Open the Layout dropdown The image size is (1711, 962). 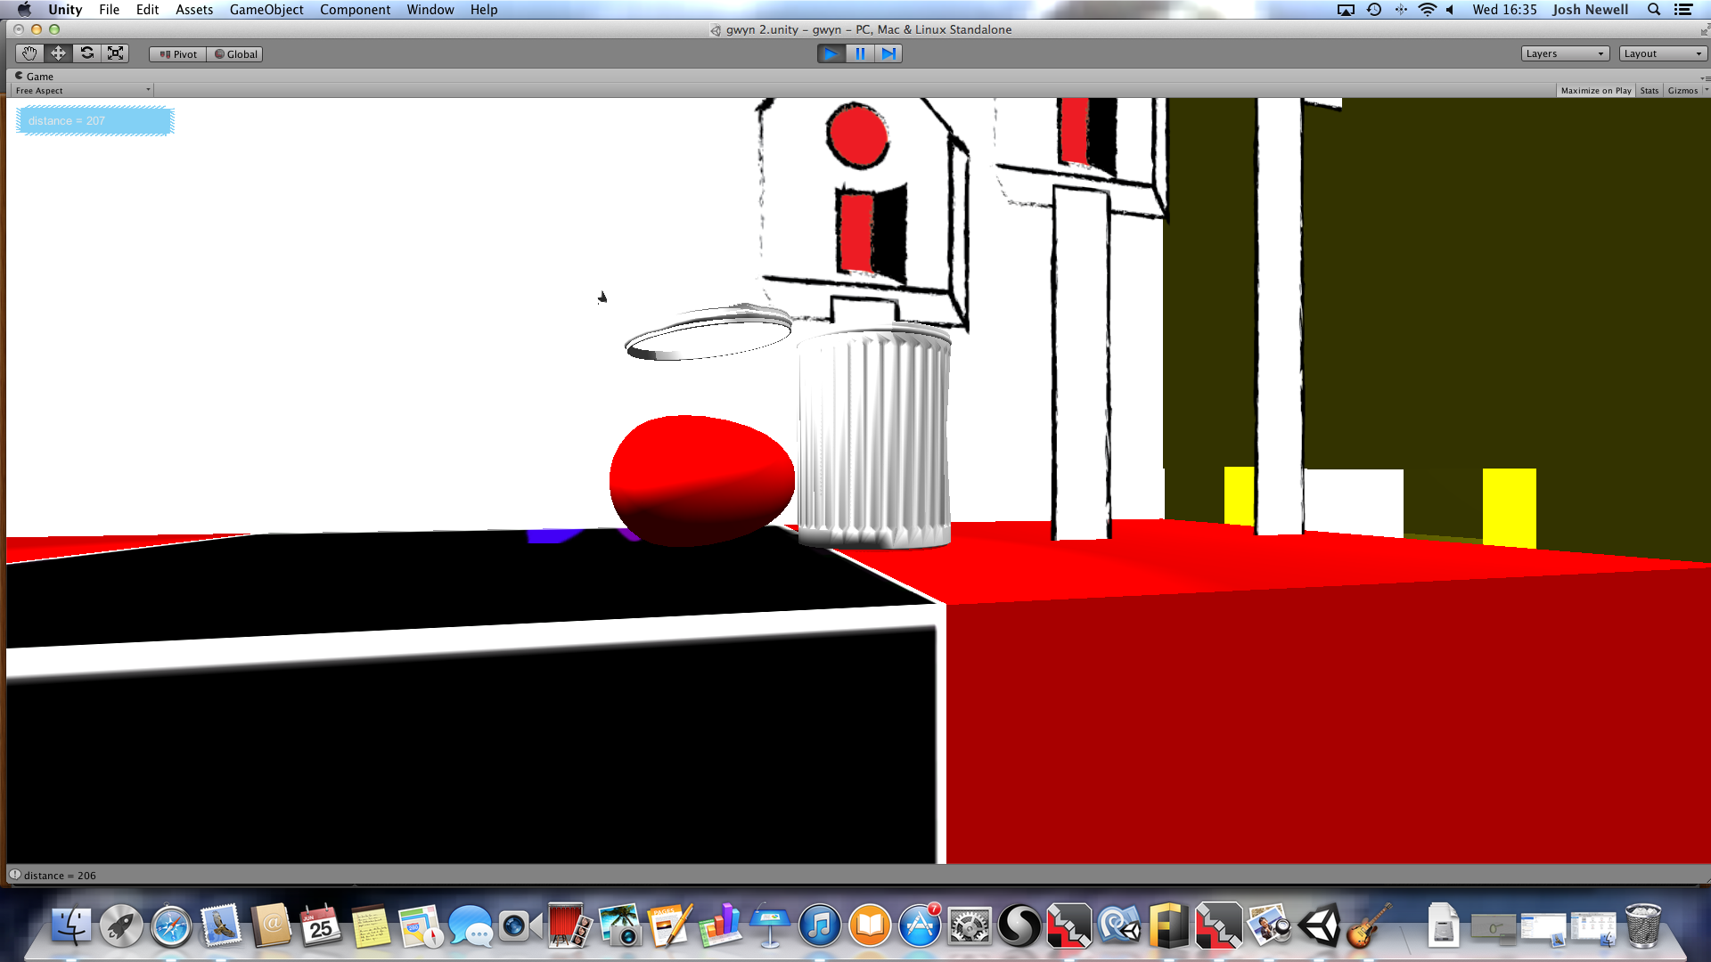(x=1662, y=53)
